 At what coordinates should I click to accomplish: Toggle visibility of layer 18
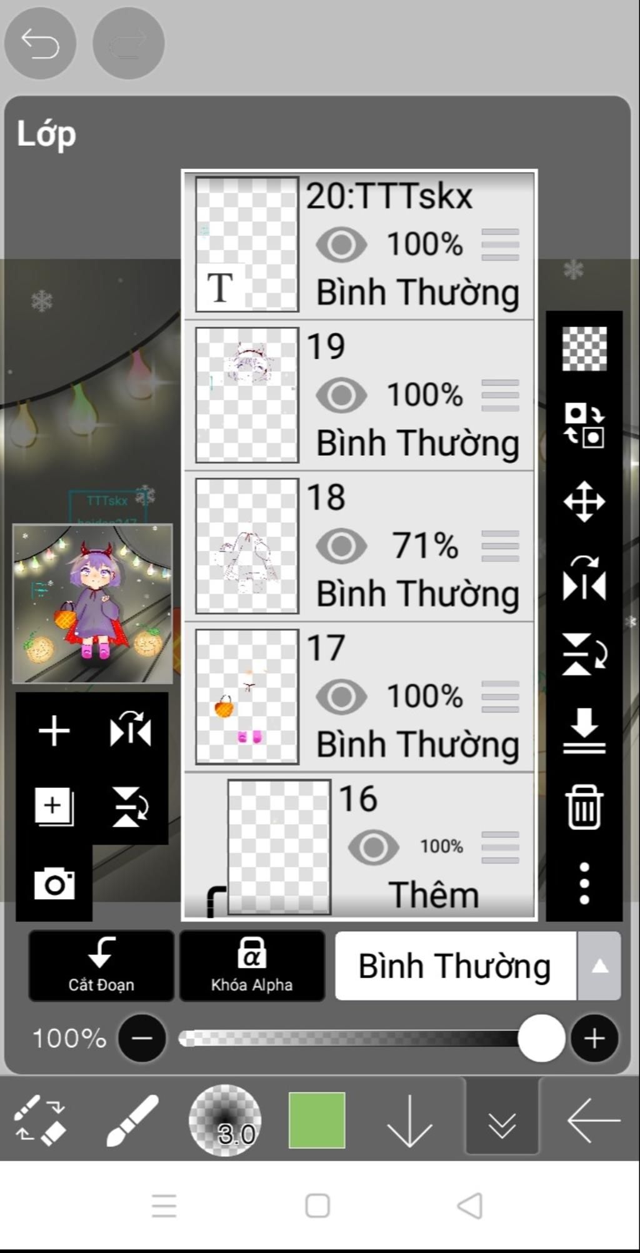pos(341,546)
